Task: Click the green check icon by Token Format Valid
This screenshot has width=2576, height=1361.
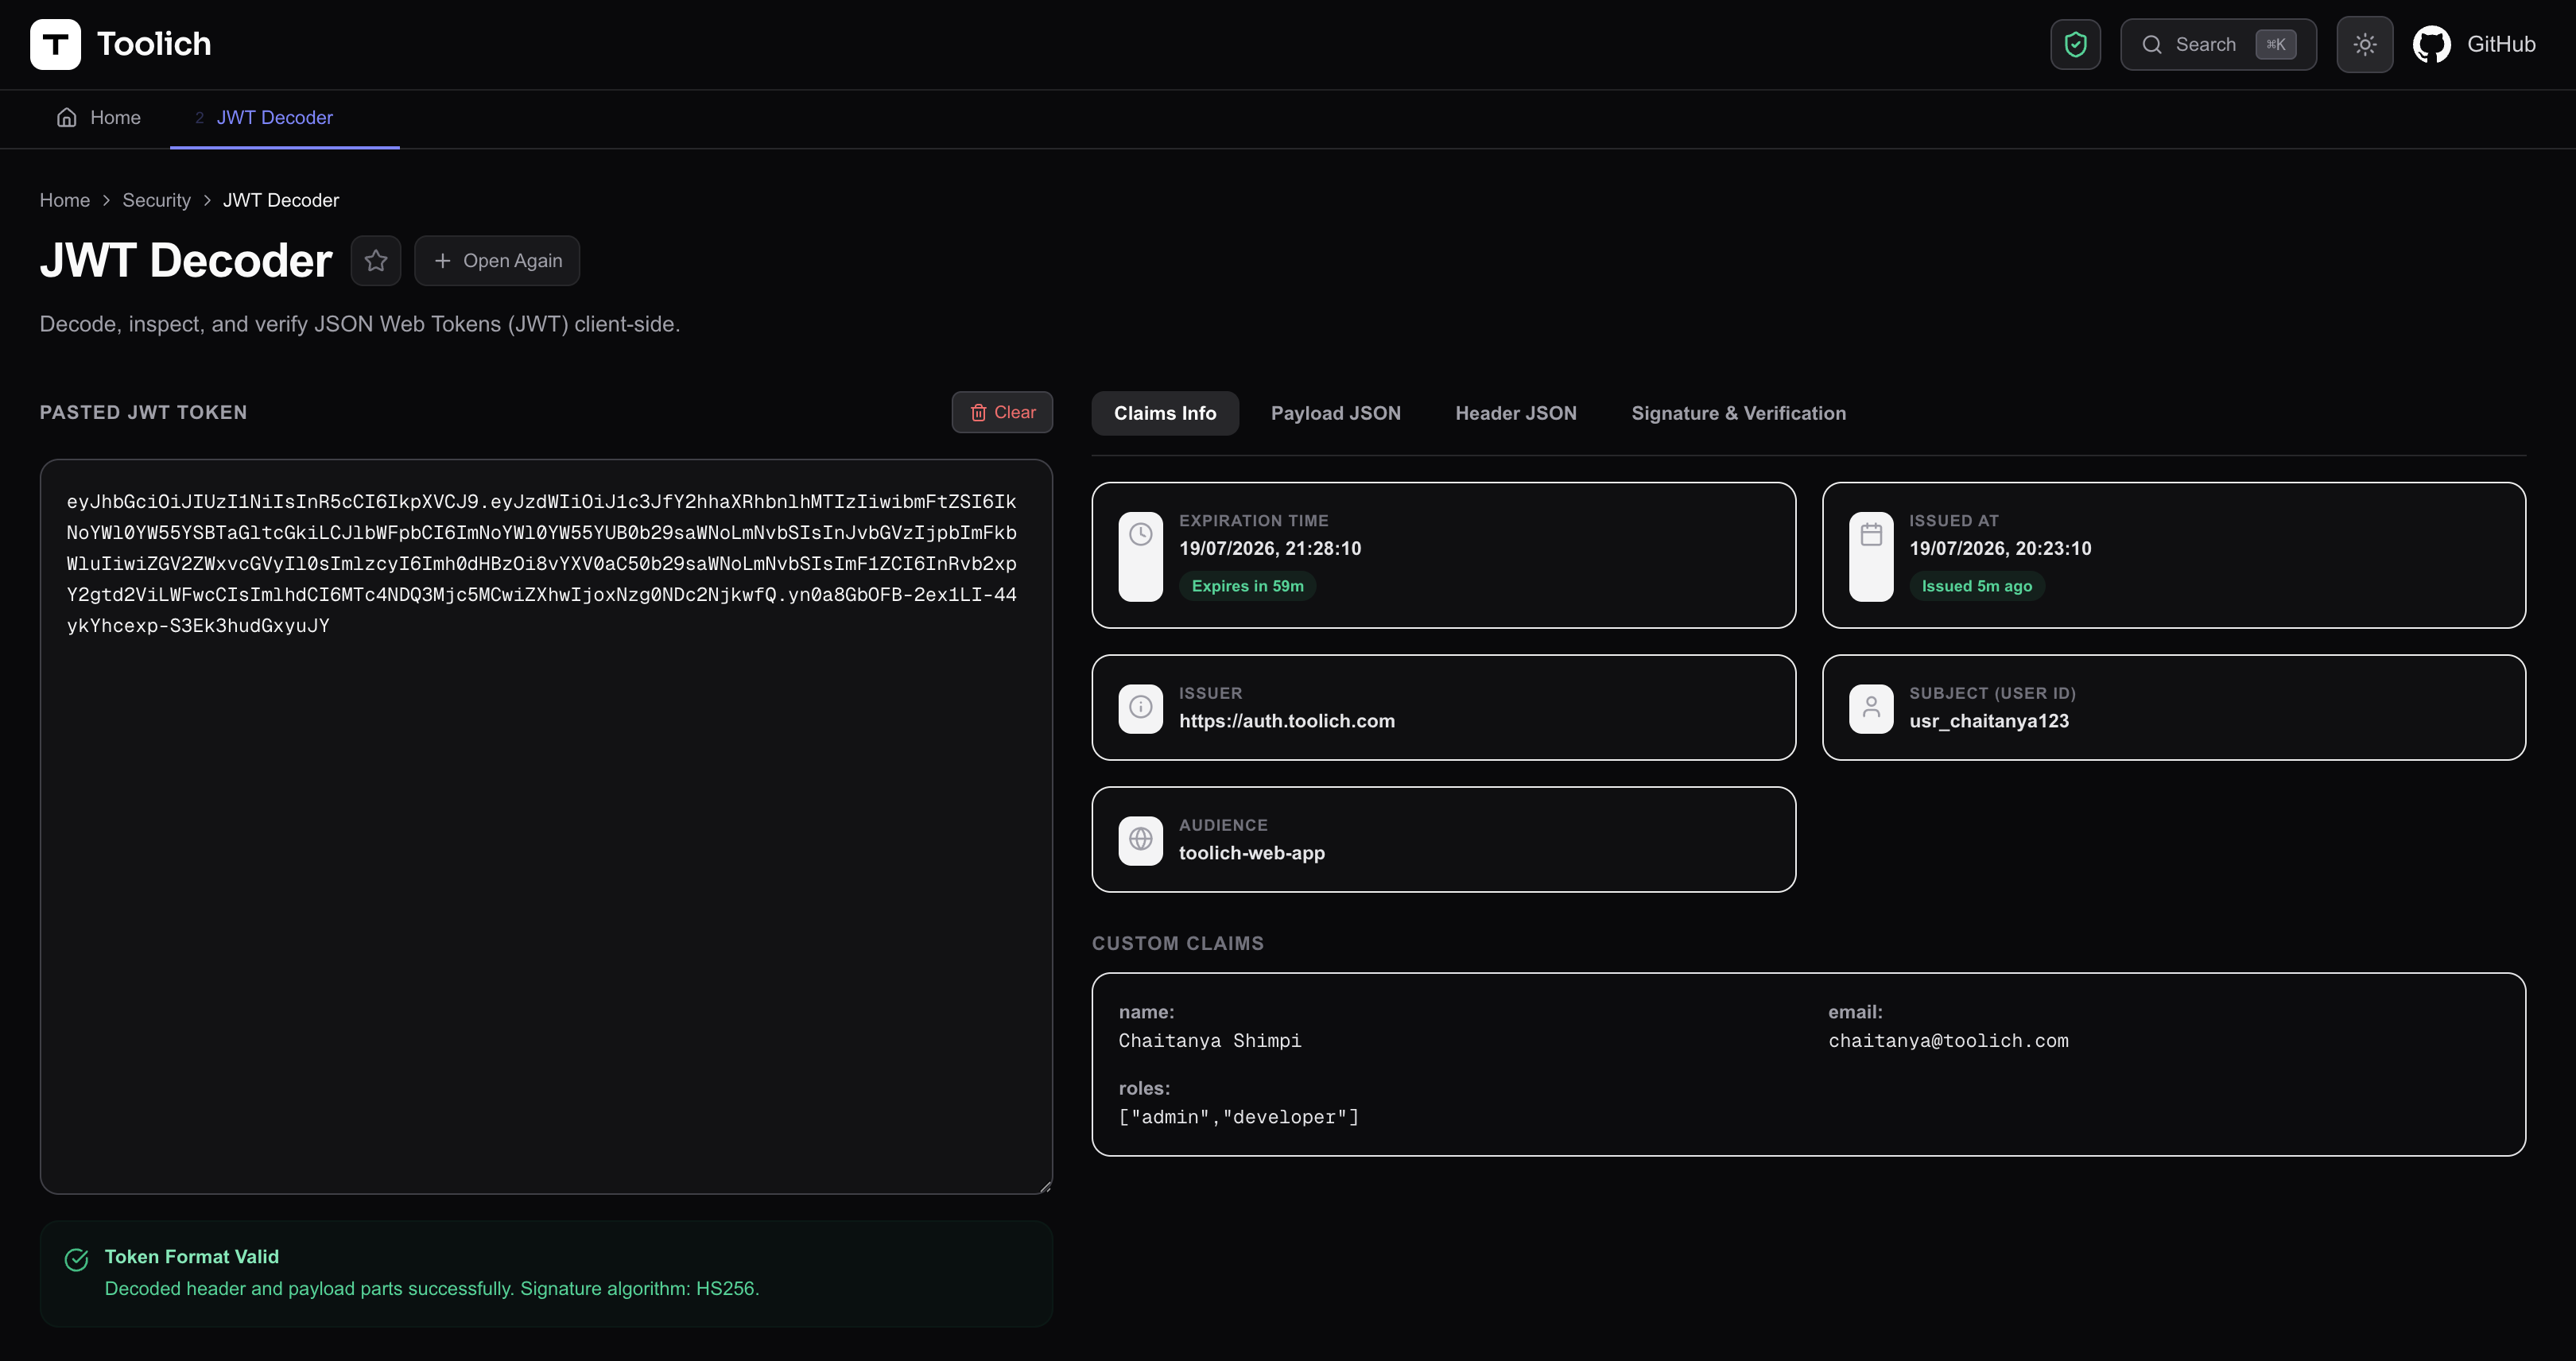Action: click(77, 1259)
